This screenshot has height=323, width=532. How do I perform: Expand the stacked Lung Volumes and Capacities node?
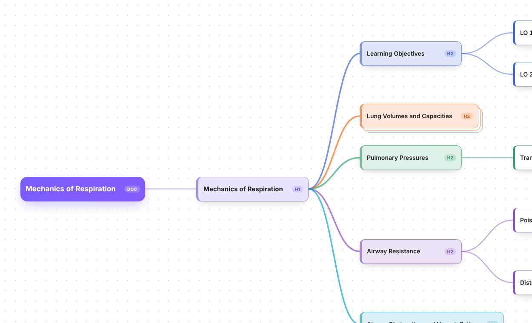click(x=419, y=116)
